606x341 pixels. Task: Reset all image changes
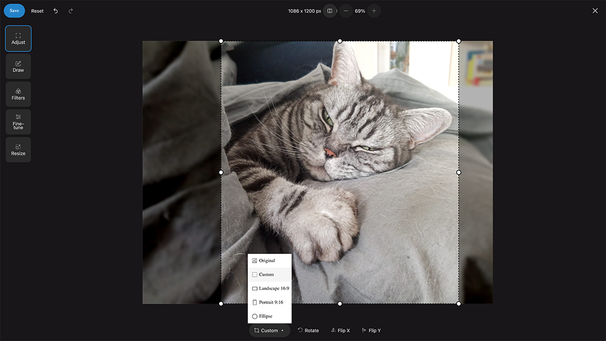(x=37, y=11)
